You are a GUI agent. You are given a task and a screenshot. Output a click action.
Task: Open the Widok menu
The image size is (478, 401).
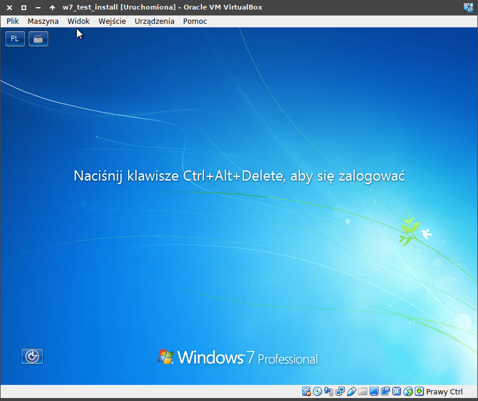pyautogui.click(x=78, y=21)
